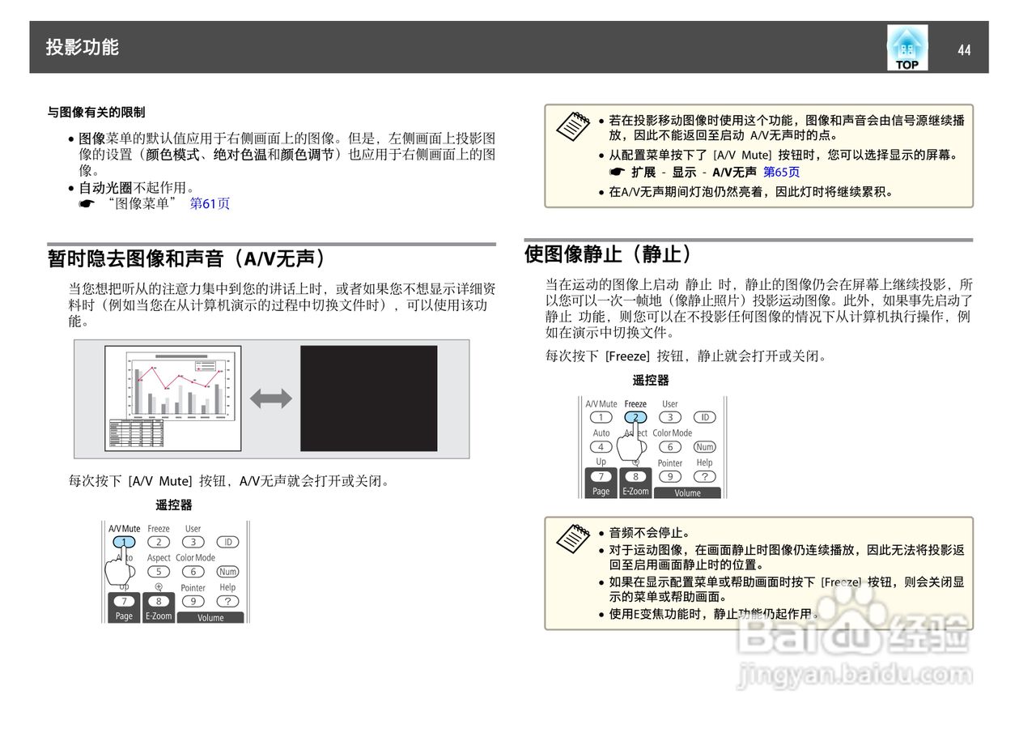Select the ID button on the remote diagram
Screen dimensions: 1036x733
227,542
